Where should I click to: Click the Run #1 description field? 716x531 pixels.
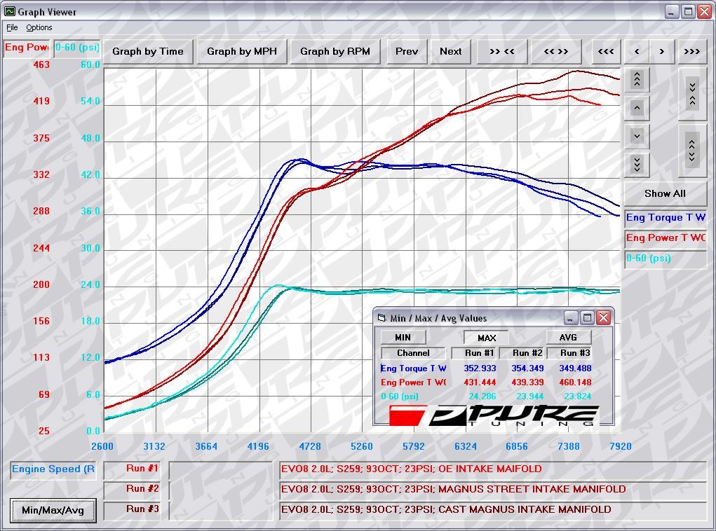[x=492, y=469]
